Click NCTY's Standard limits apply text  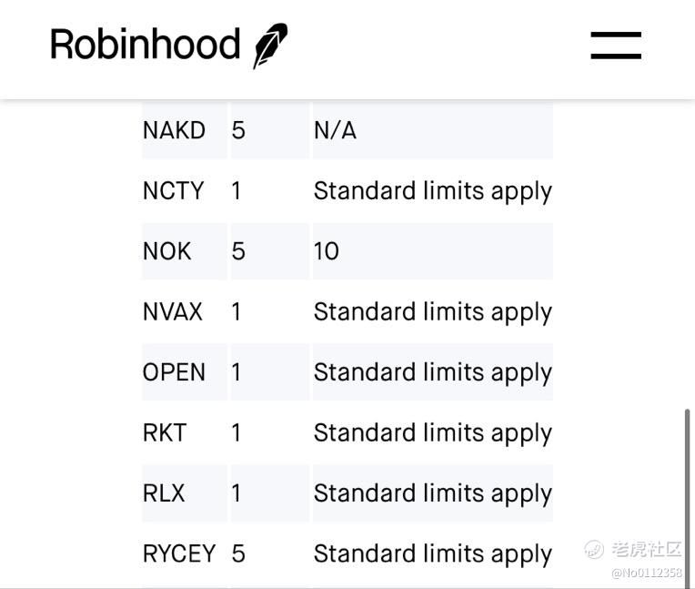[433, 191]
